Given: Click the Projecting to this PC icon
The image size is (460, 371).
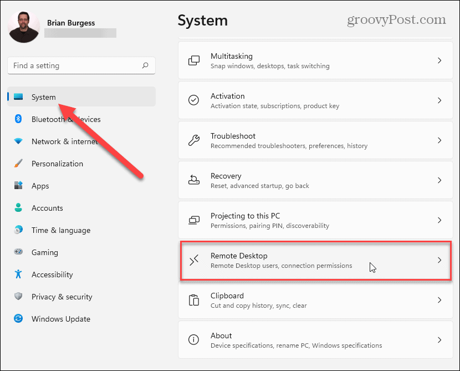Looking at the screenshot, I should click(x=194, y=220).
